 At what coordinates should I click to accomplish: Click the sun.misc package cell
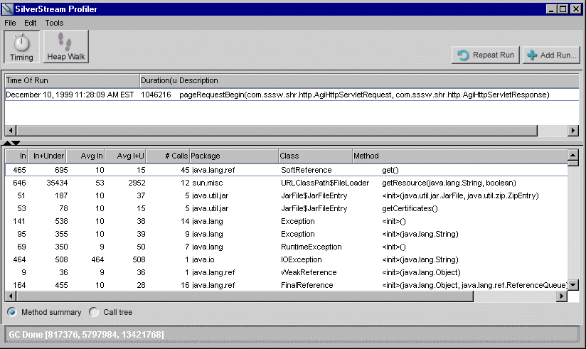(208, 183)
